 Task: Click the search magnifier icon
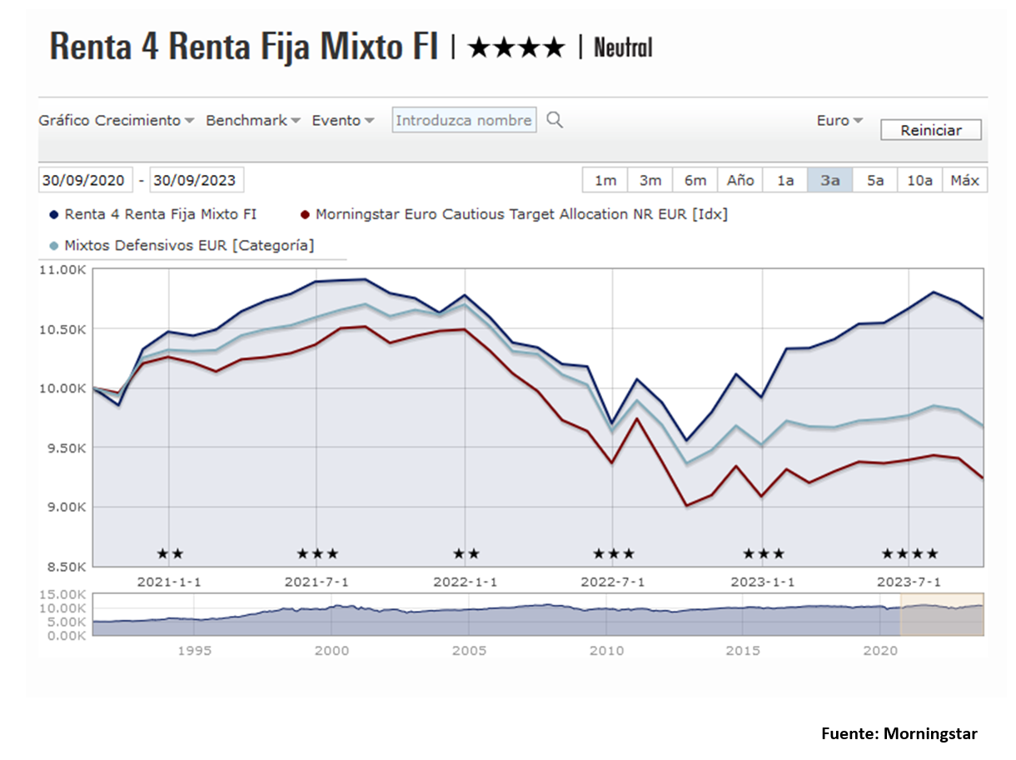pos(555,120)
